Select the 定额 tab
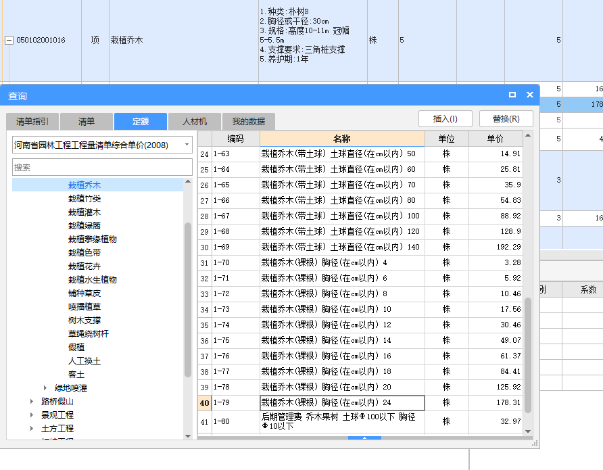 pyautogui.click(x=141, y=122)
